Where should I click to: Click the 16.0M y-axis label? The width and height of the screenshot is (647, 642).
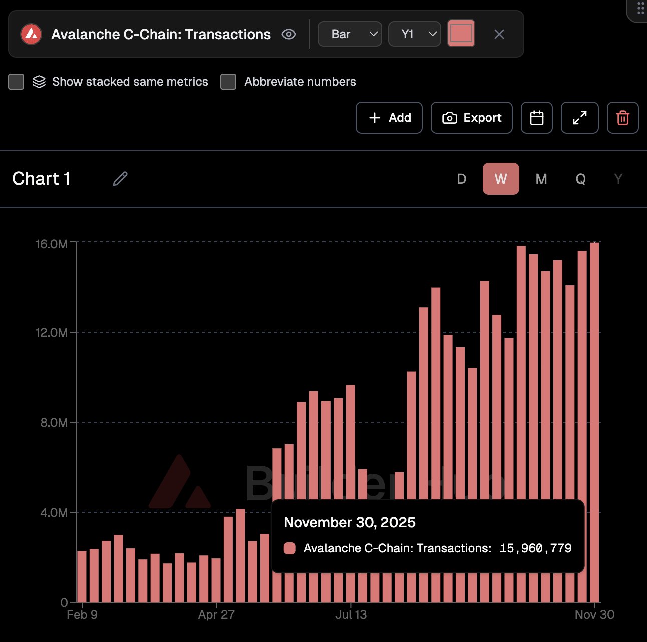tap(51, 244)
